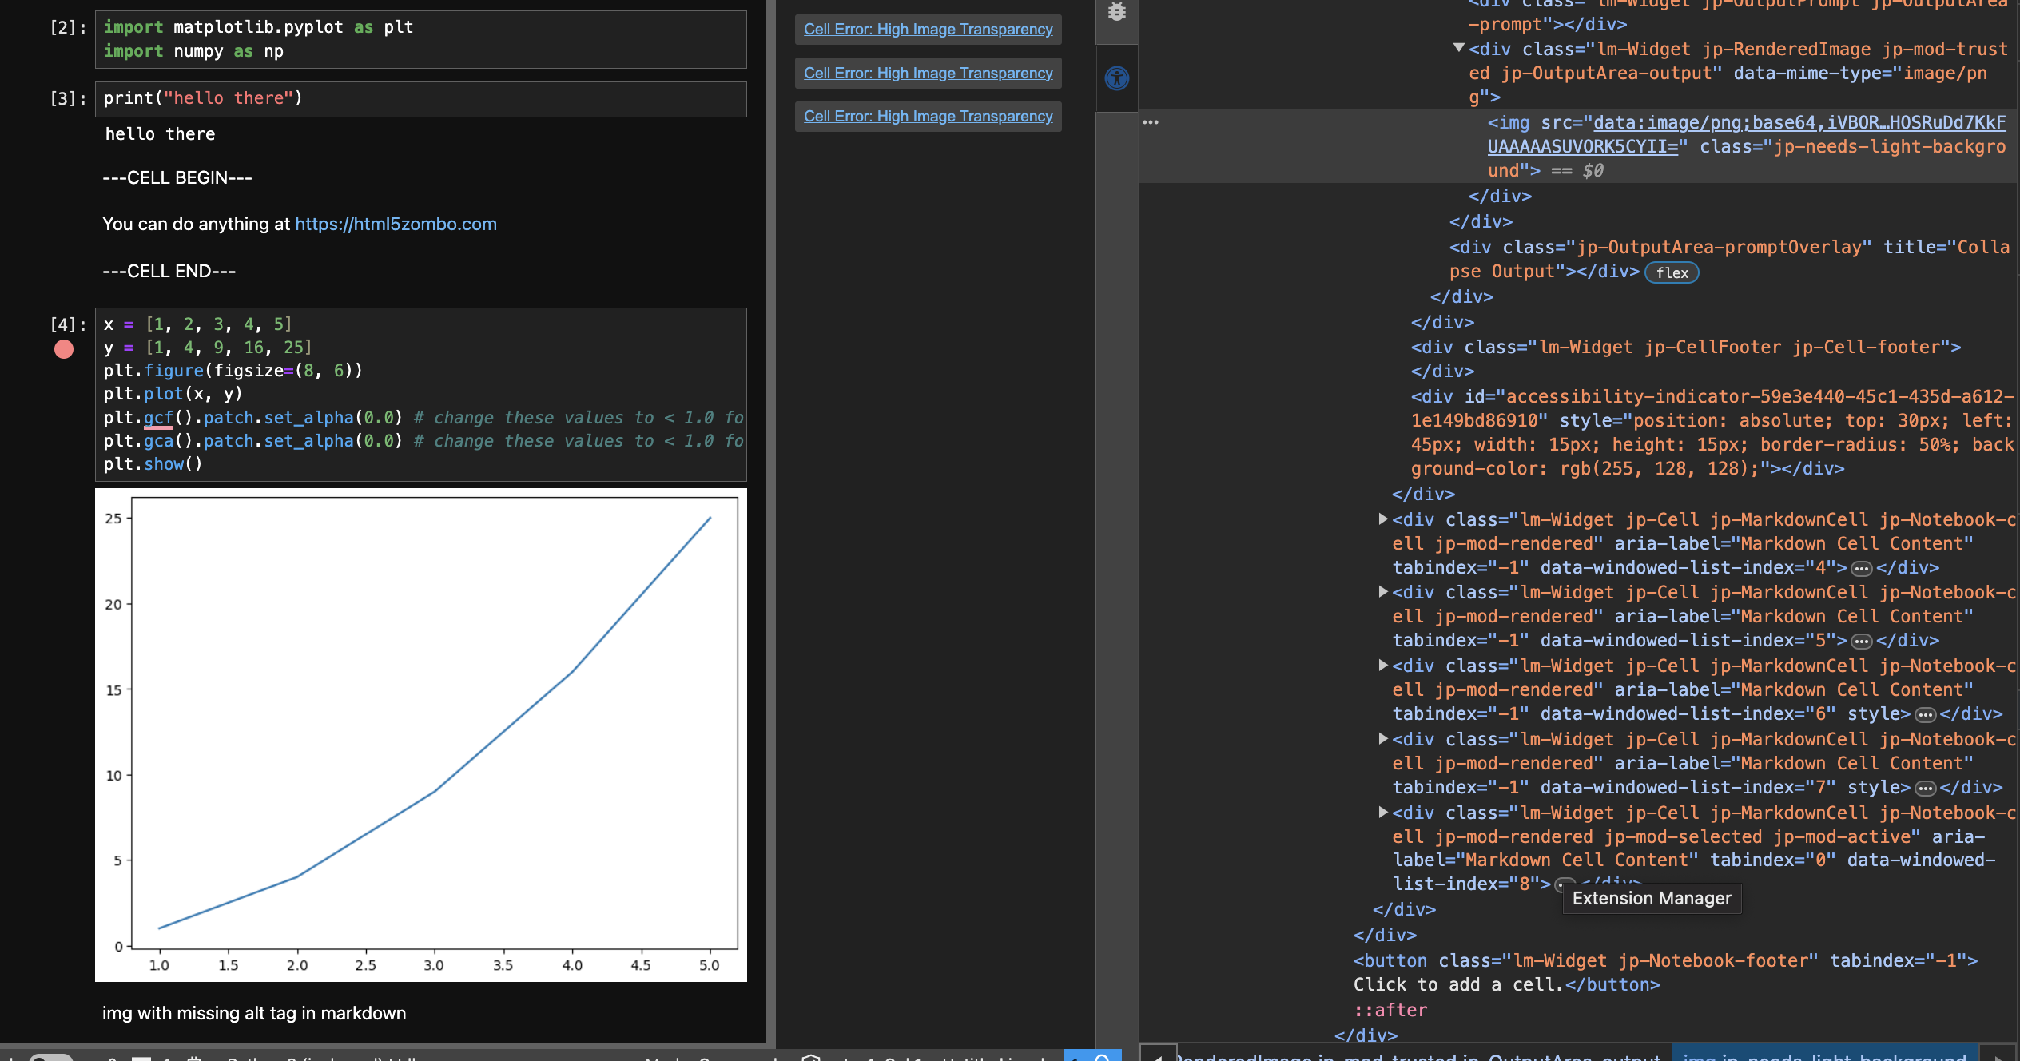Click the [3]: execution prompt
Image resolution: width=2020 pixels, height=1061 pixels.
coord(68,98)
